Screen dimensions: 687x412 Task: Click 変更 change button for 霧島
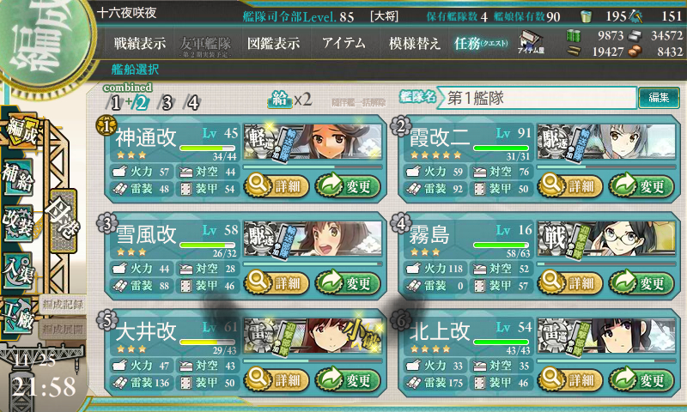(641, 283)
